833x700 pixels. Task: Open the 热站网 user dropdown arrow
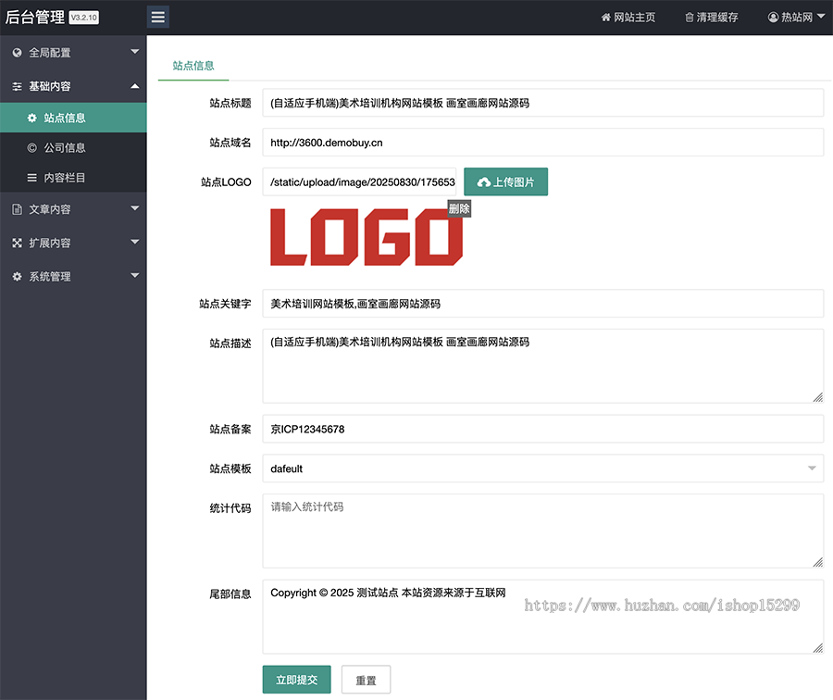pos(821,17)
